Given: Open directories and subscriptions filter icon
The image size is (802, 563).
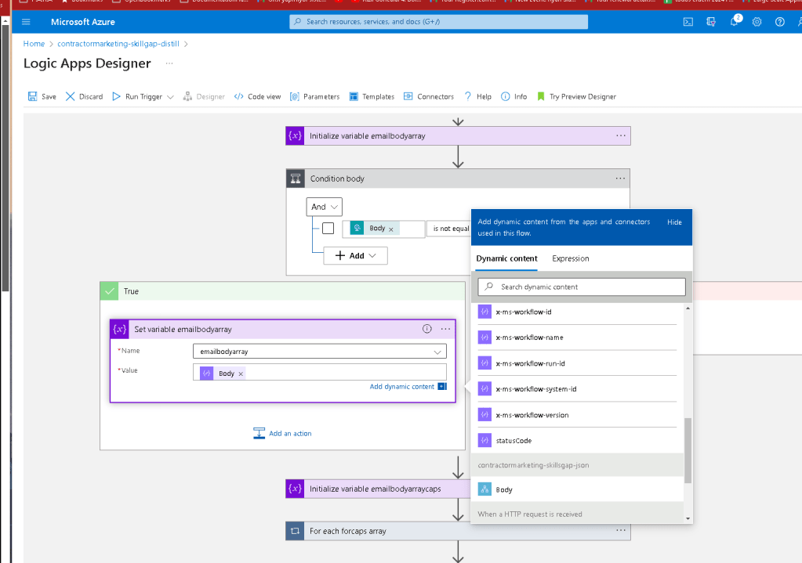Looking at the screenshot, I should click(x=711, y=22).
